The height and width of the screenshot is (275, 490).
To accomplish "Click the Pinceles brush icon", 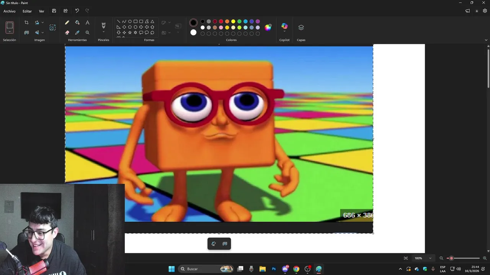I will pyautogui.click(x=103, y=25).
